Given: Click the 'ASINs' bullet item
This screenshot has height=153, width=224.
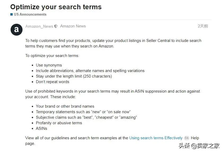Looking at the screenshot, I should click(x=41, y=128).
